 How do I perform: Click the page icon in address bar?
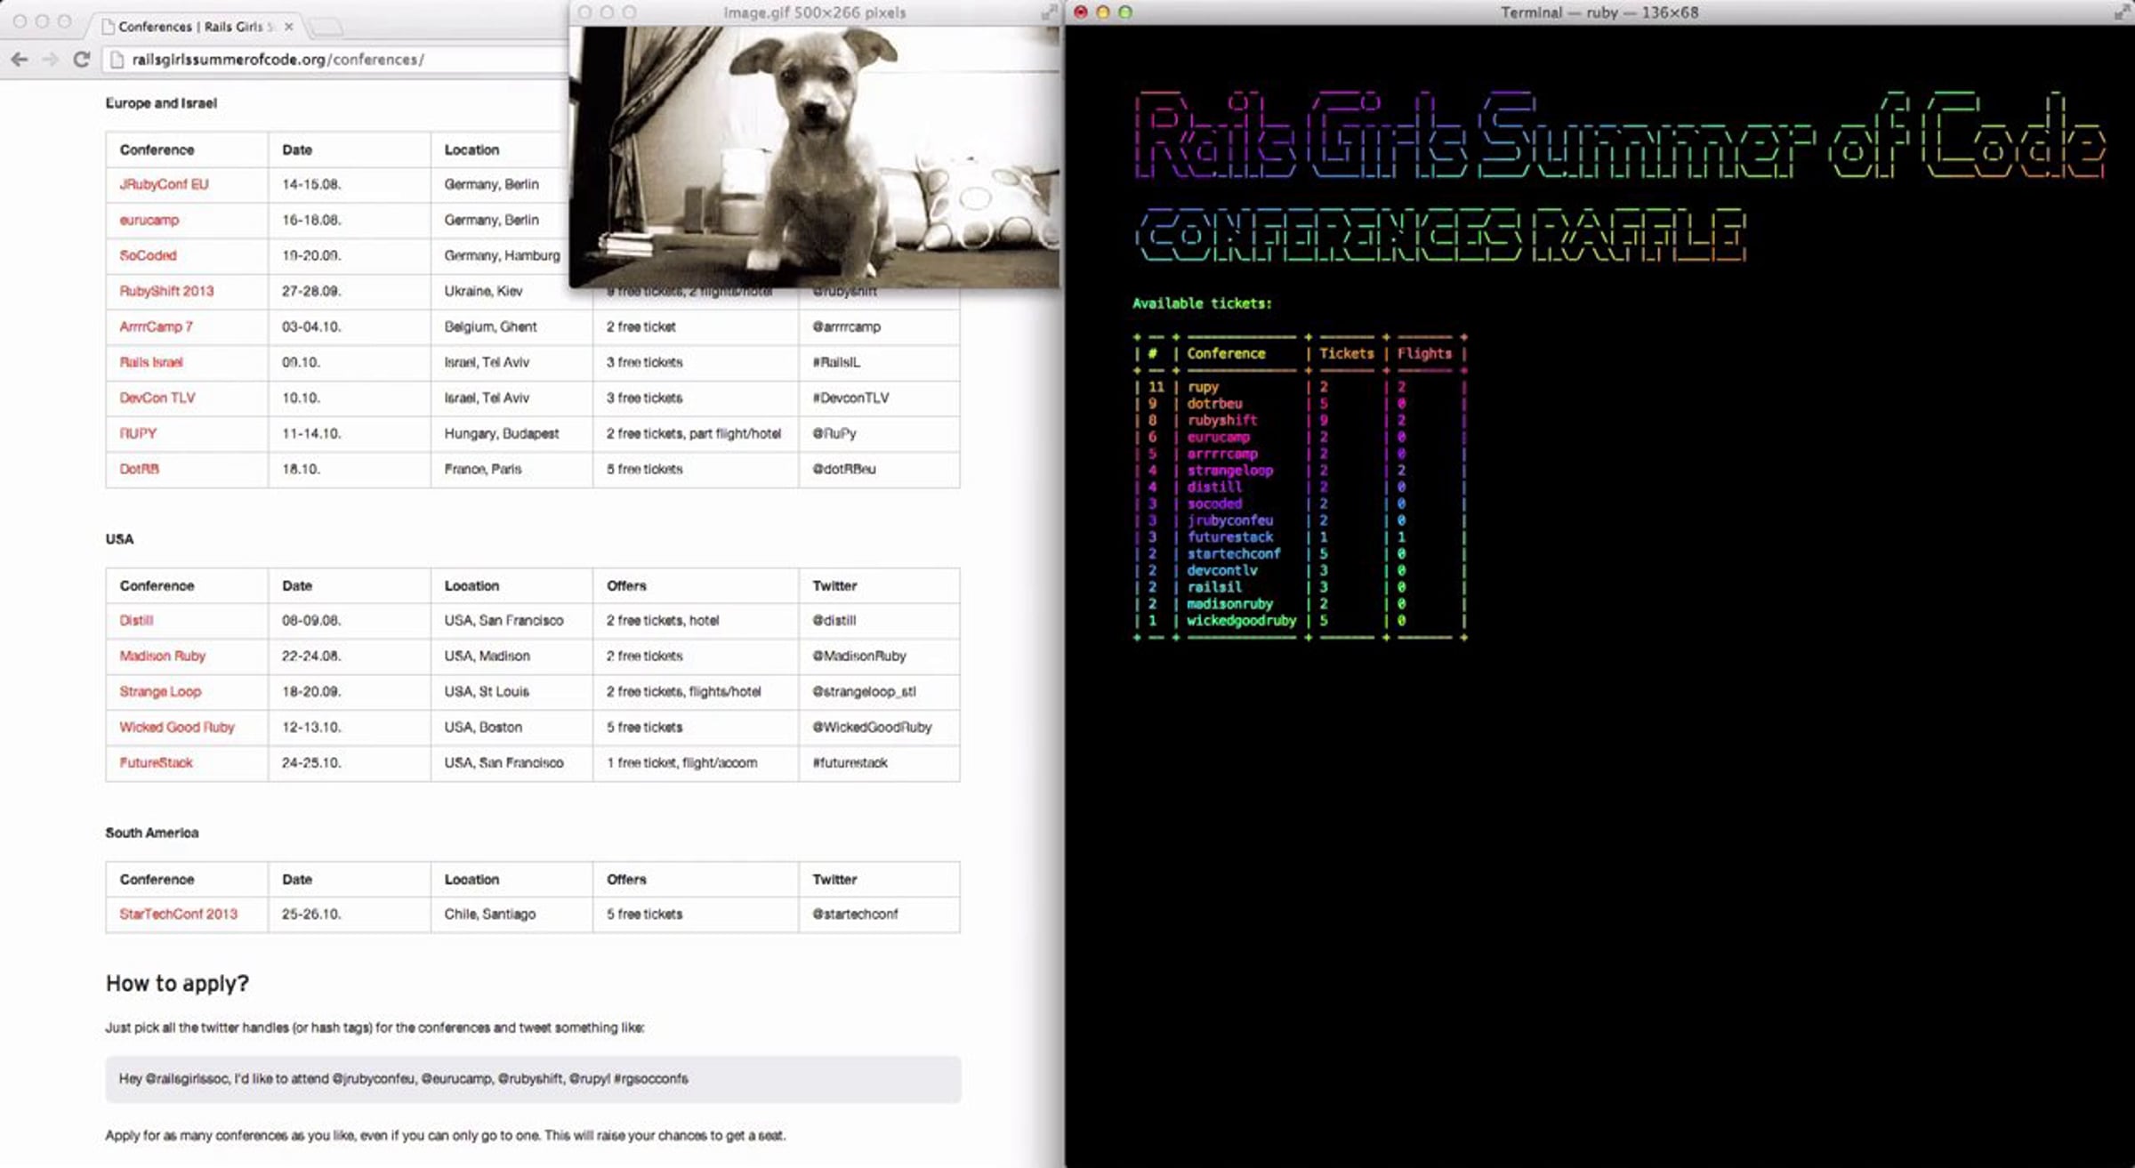[x=115, y=60]
